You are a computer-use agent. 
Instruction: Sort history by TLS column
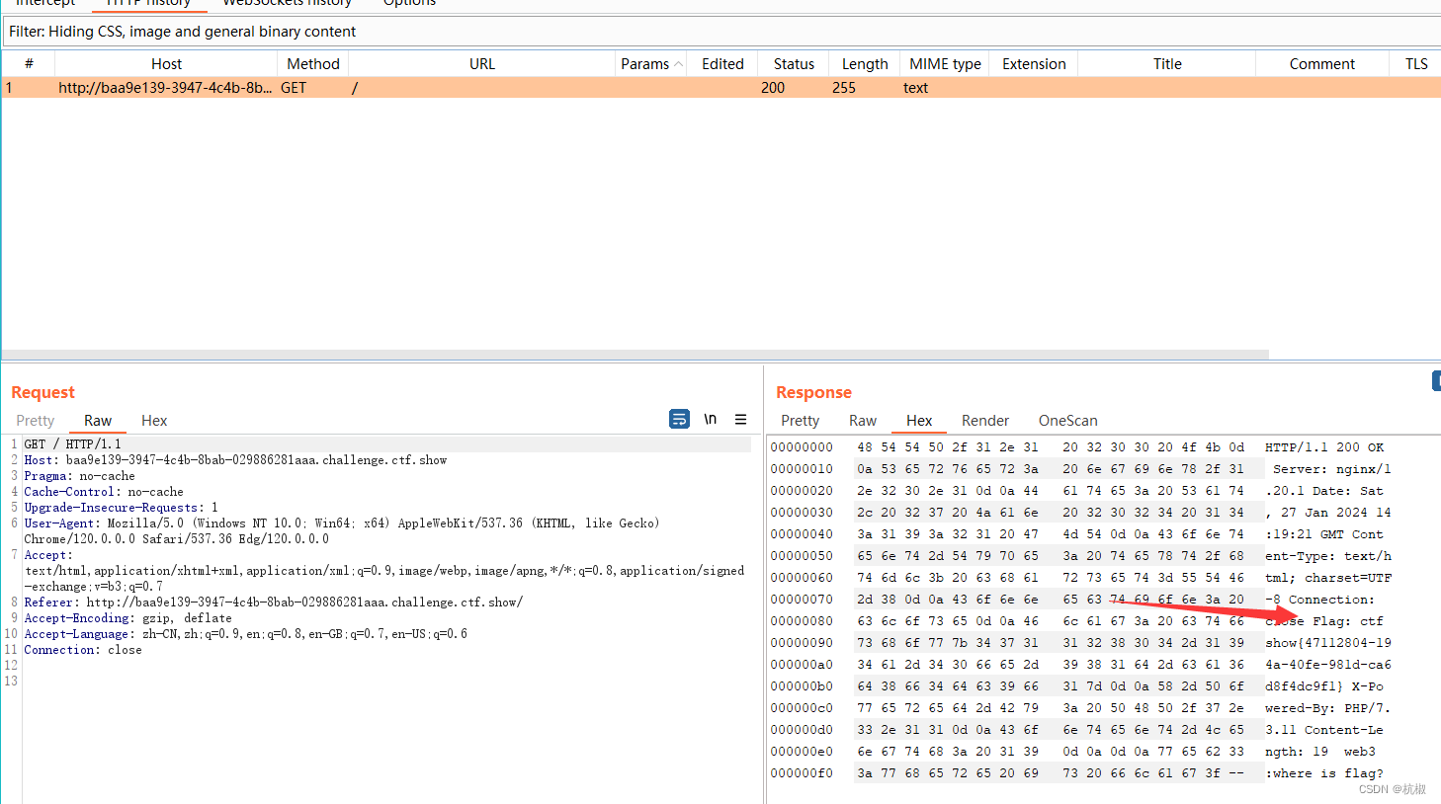tap(1416, 64)
